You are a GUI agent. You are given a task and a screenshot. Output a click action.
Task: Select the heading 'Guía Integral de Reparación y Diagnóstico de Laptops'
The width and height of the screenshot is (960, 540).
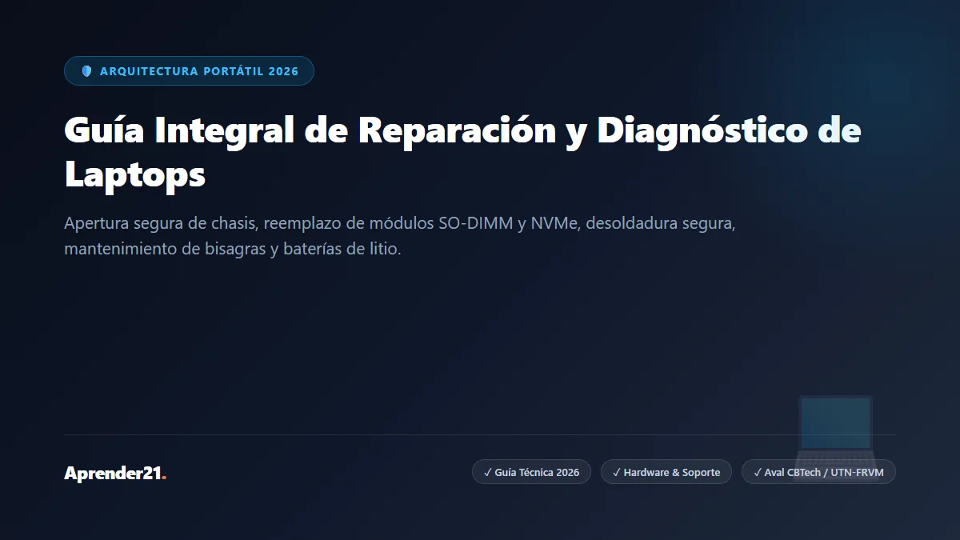[x=462, y=153]
